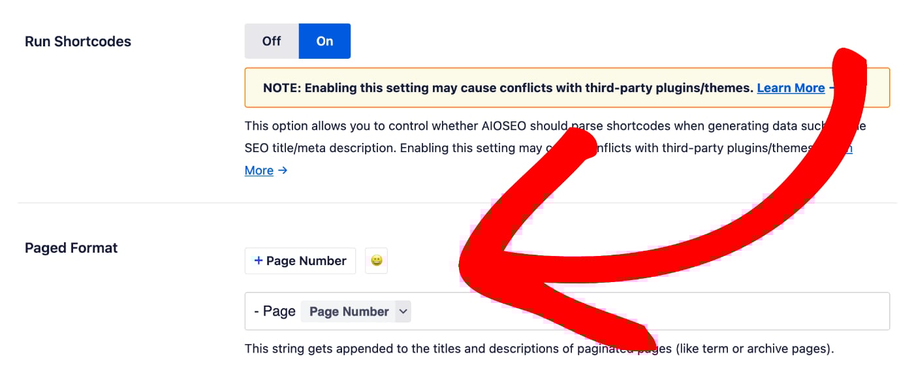Click the orange NOTE warning box
Viewport: 914px width, 382px height.
[x=567, y=88]
